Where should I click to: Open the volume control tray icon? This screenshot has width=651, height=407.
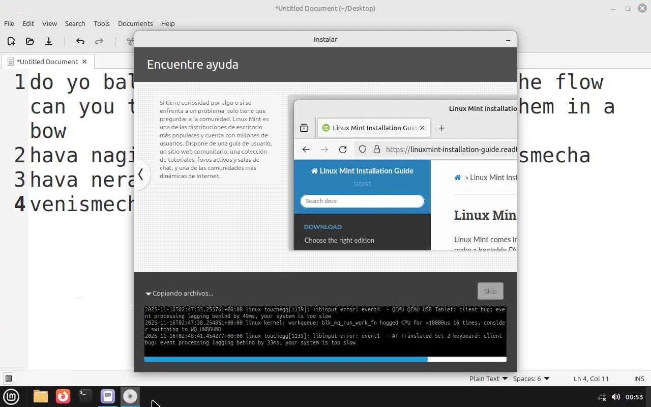tap(616, 397)
